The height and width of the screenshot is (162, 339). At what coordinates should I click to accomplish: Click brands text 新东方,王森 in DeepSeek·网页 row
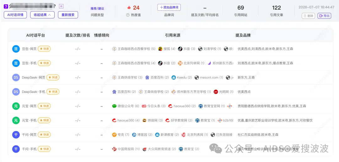pyautogui.click(x=246, y=77)
